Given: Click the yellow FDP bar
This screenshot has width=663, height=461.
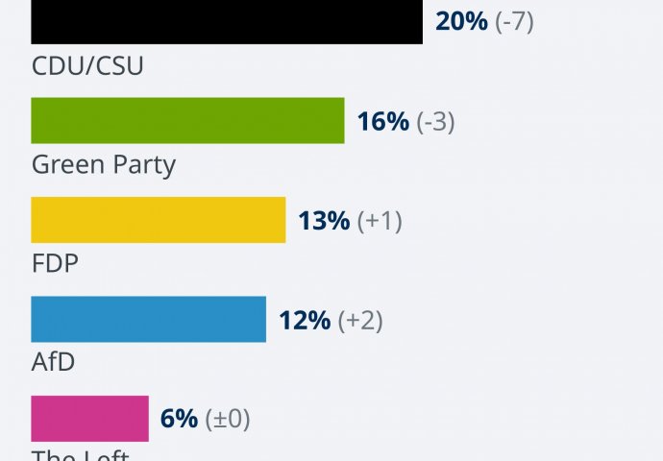Looking at the screenshot, I should [x=159, y=220].
